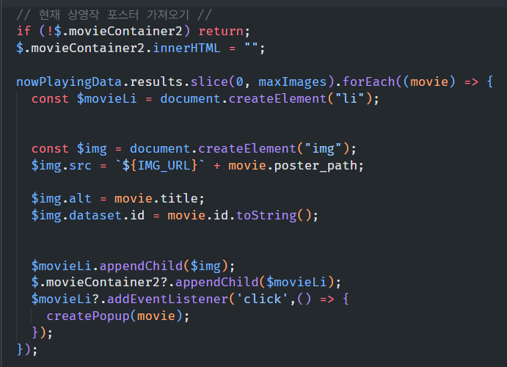The image size is (507, 367).
Task: Click the "li" string literal
Action: [x=349, y=98]
